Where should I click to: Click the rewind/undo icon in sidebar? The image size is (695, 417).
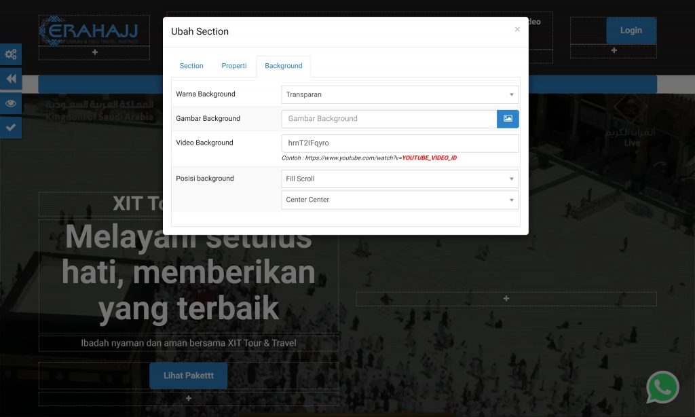point(10,79)
